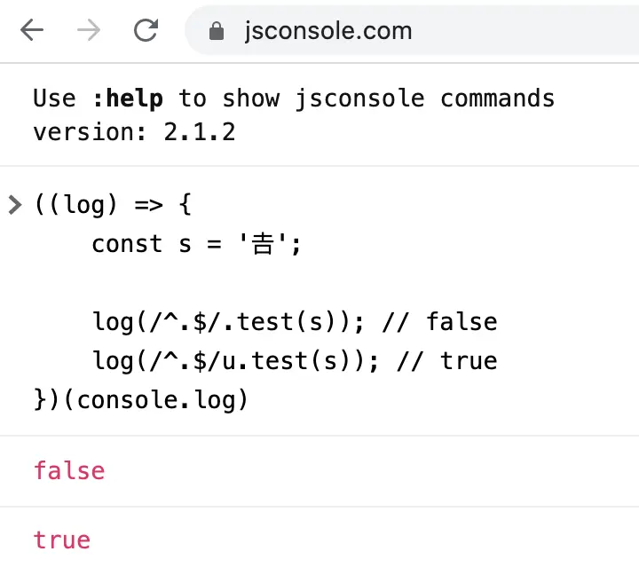Click the ((log) => { opening line
The height and width of the screenshot is (575, 639).
(x=113, y=205)
